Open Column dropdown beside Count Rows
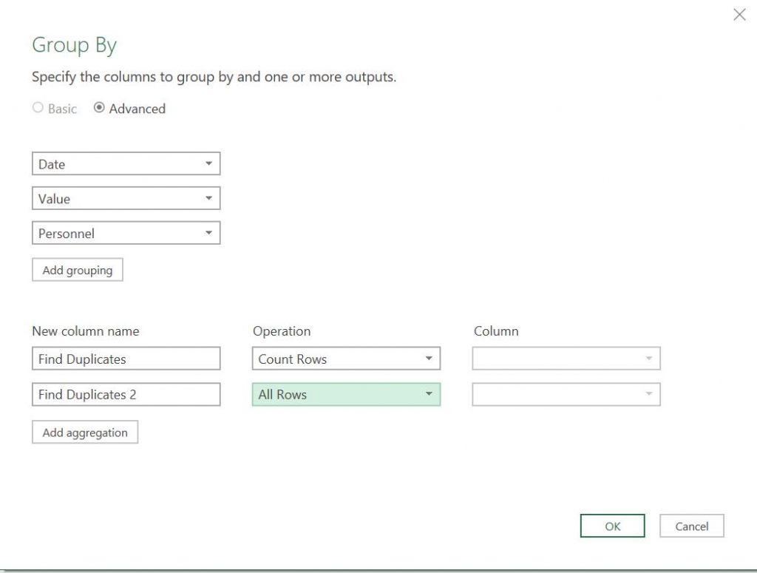The image size is (757, 573). tap(566, 359)
